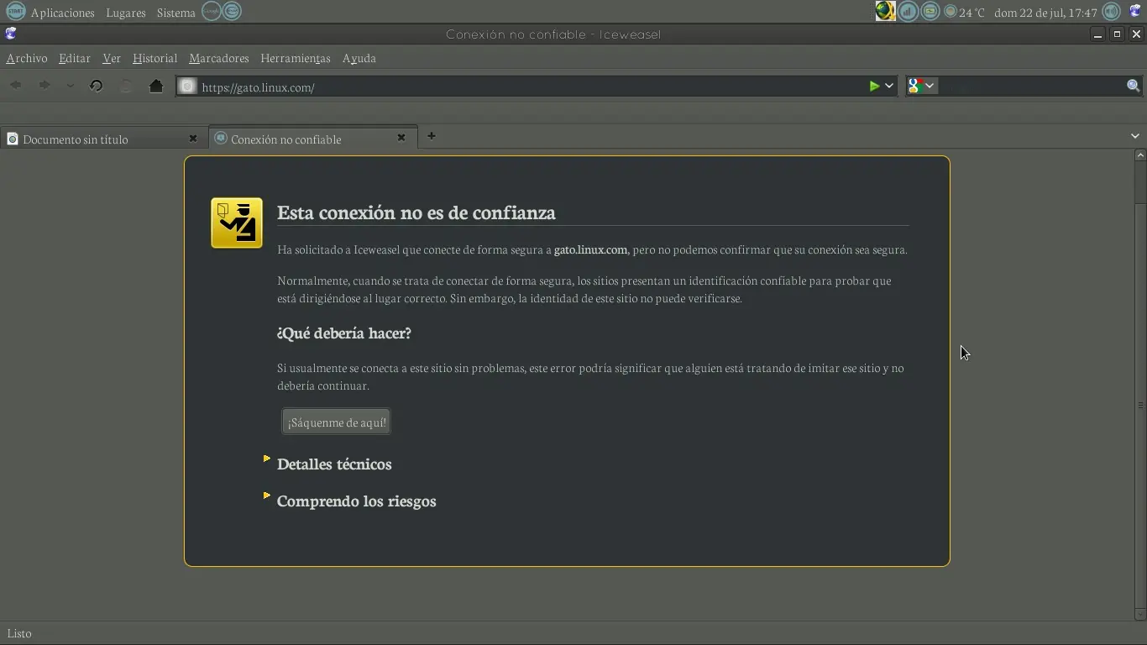Click the system monitor applet in the tray

[x=930, y=11]
